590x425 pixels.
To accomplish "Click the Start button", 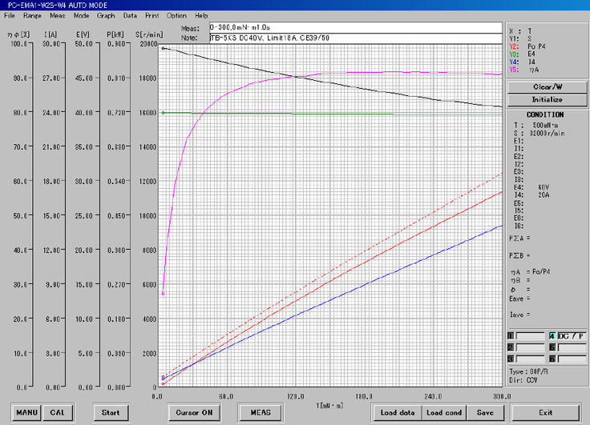I will click(x=110, y=412).
